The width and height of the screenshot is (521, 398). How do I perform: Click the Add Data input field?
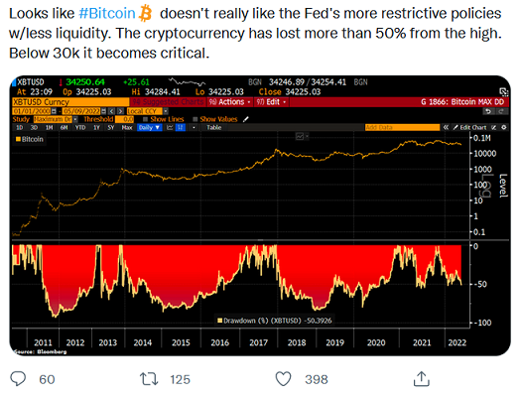(402, 127)
